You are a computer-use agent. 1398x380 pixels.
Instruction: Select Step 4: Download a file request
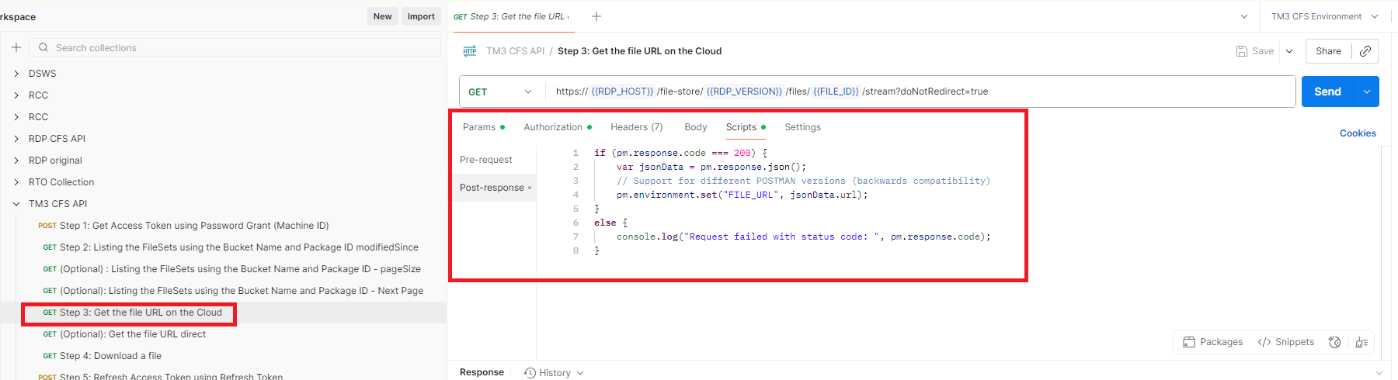(x=110, y=356)
